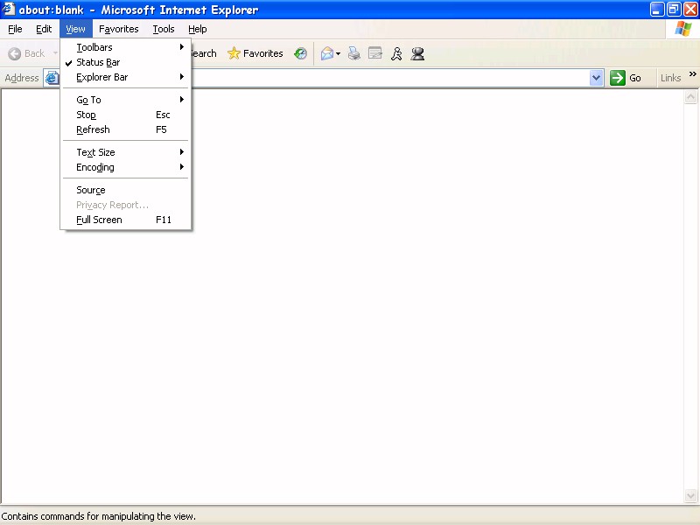Click the scroll down arrow
Viewport: 700px width, 525px height.
point(690,495)
